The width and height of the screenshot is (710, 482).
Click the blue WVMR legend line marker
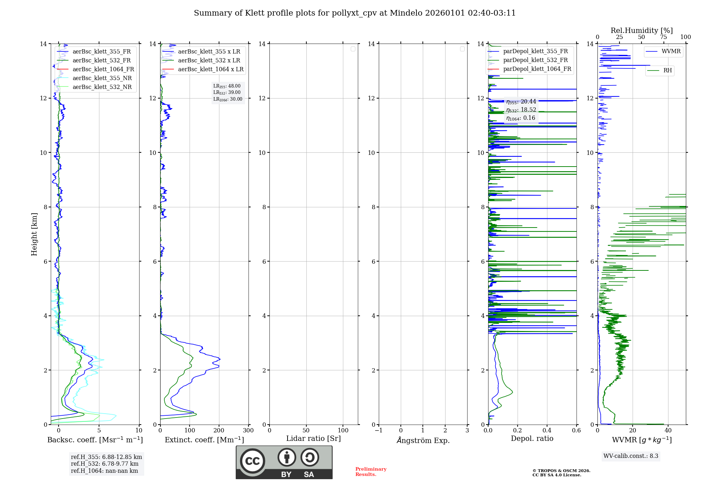(651, 51)
